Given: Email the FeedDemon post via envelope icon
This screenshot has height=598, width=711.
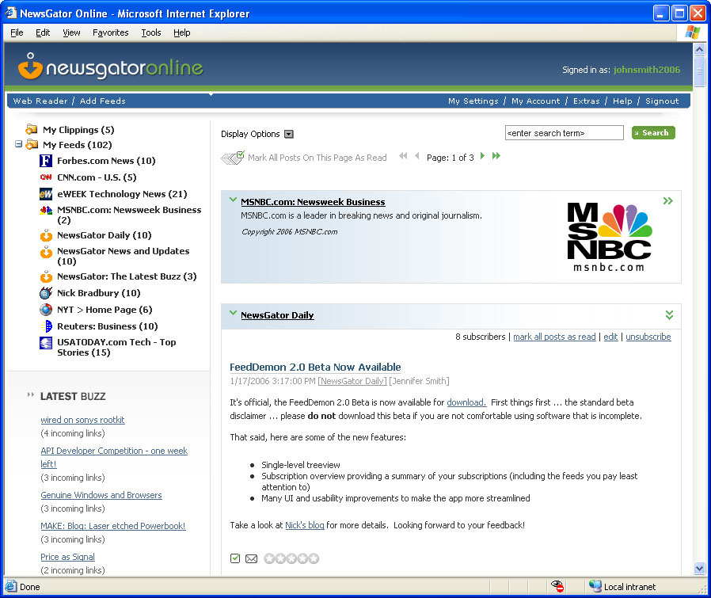Looking at the screenshot, I should (251, 558).
